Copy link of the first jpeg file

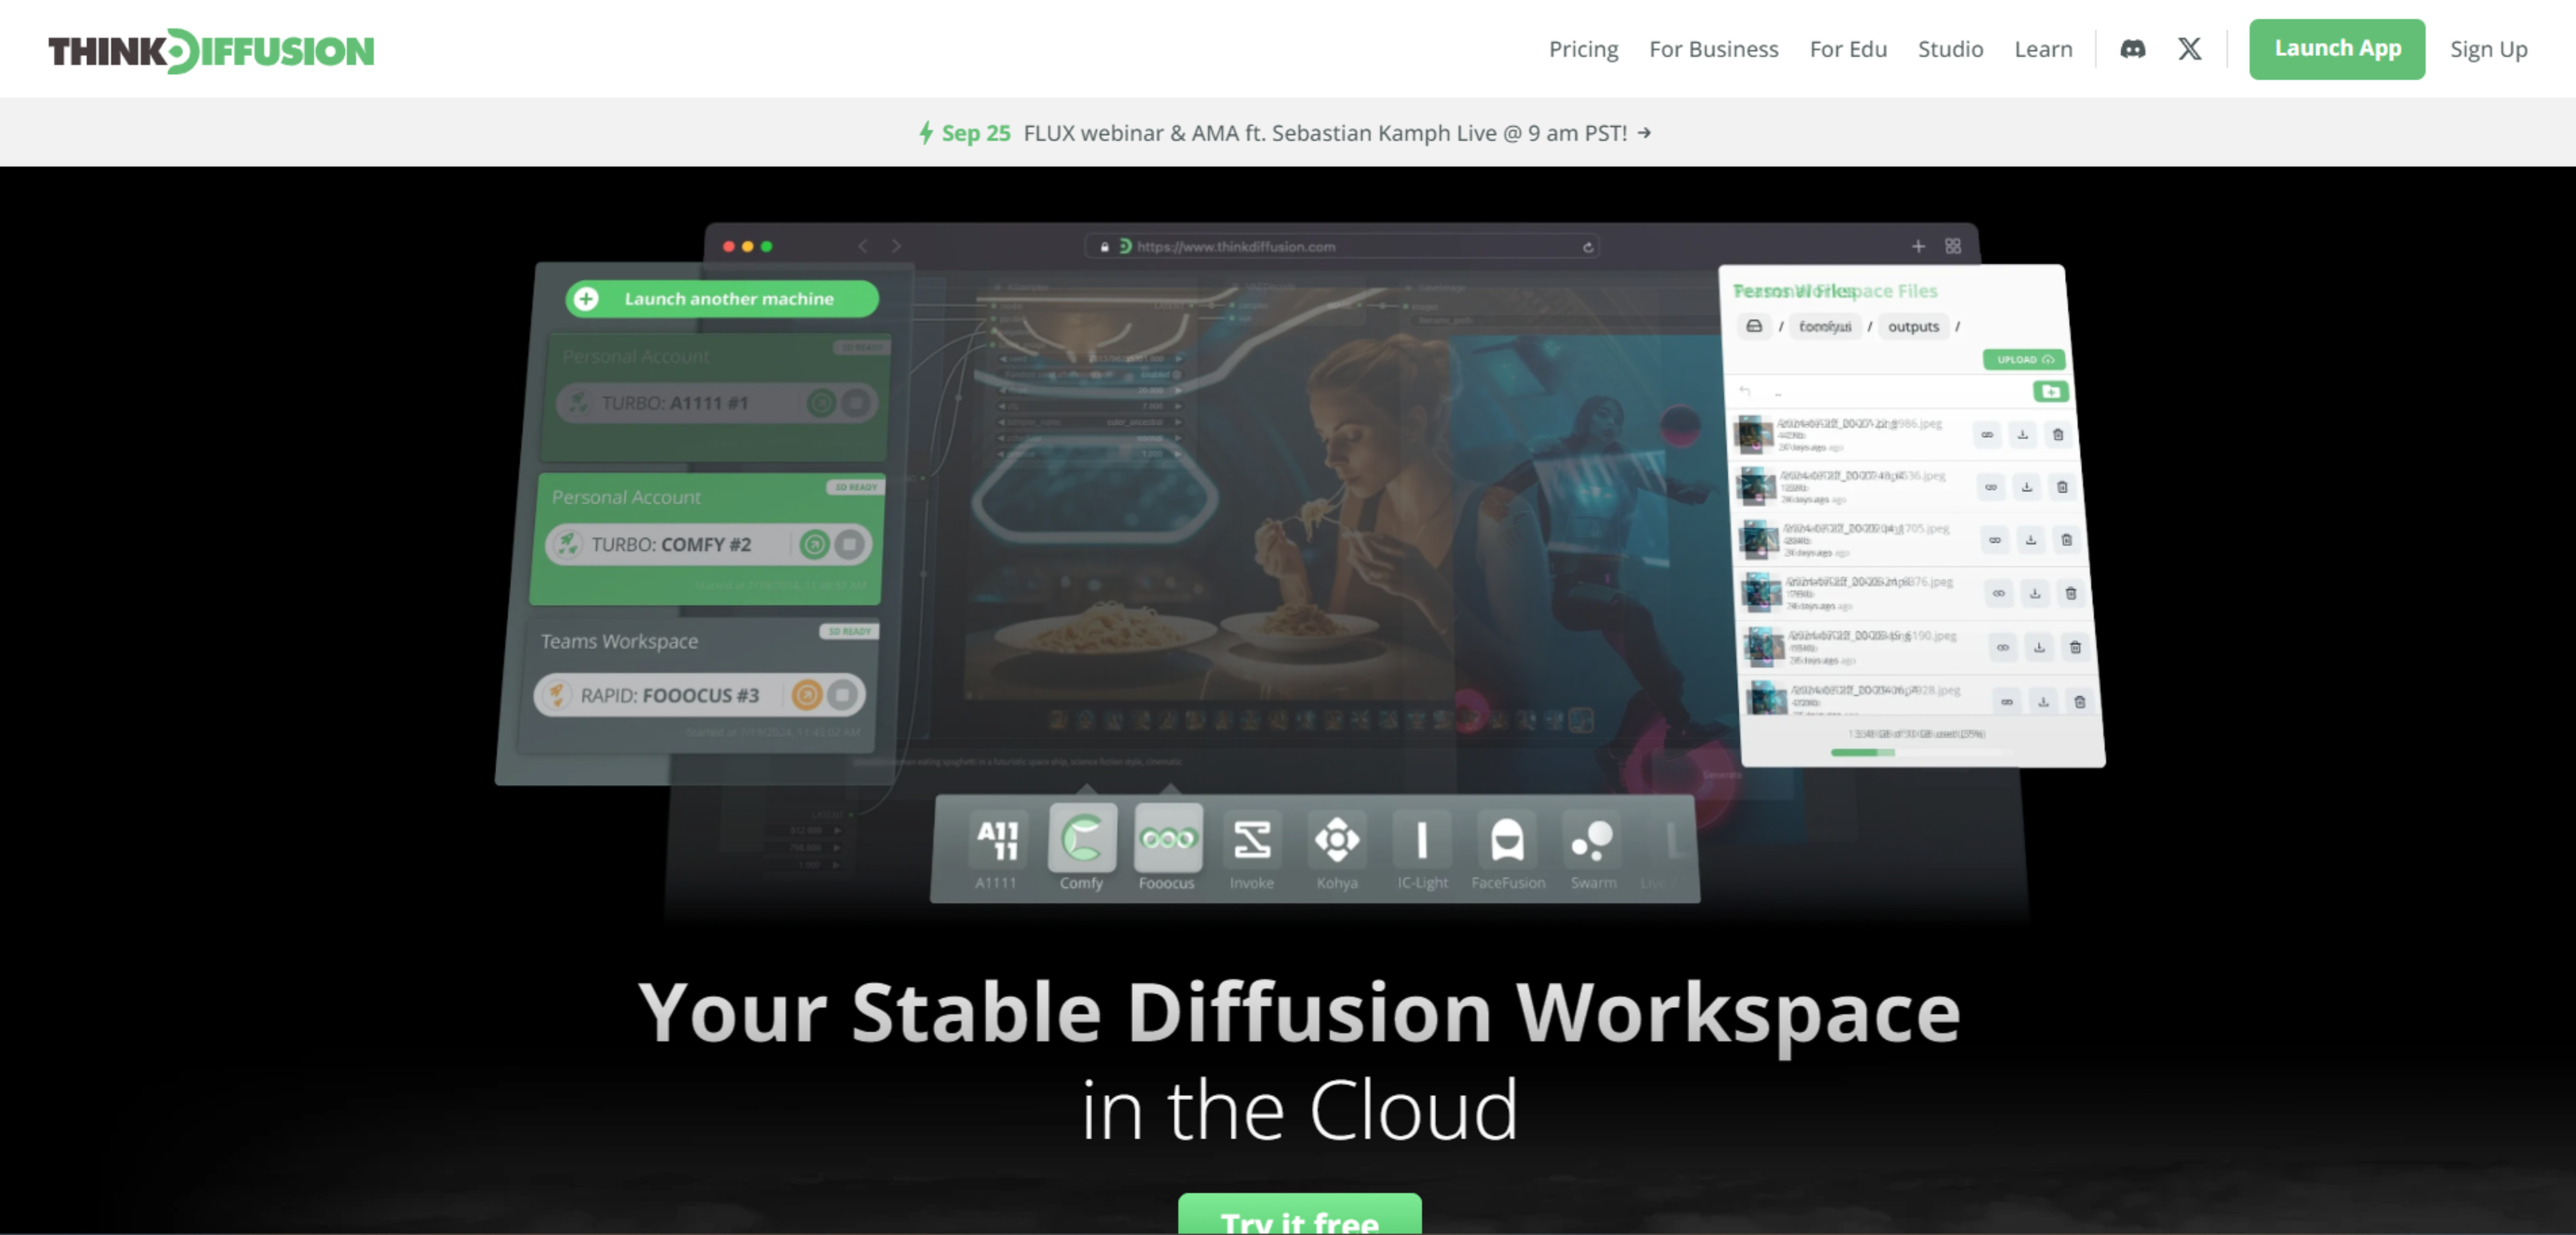[1986, 434]
